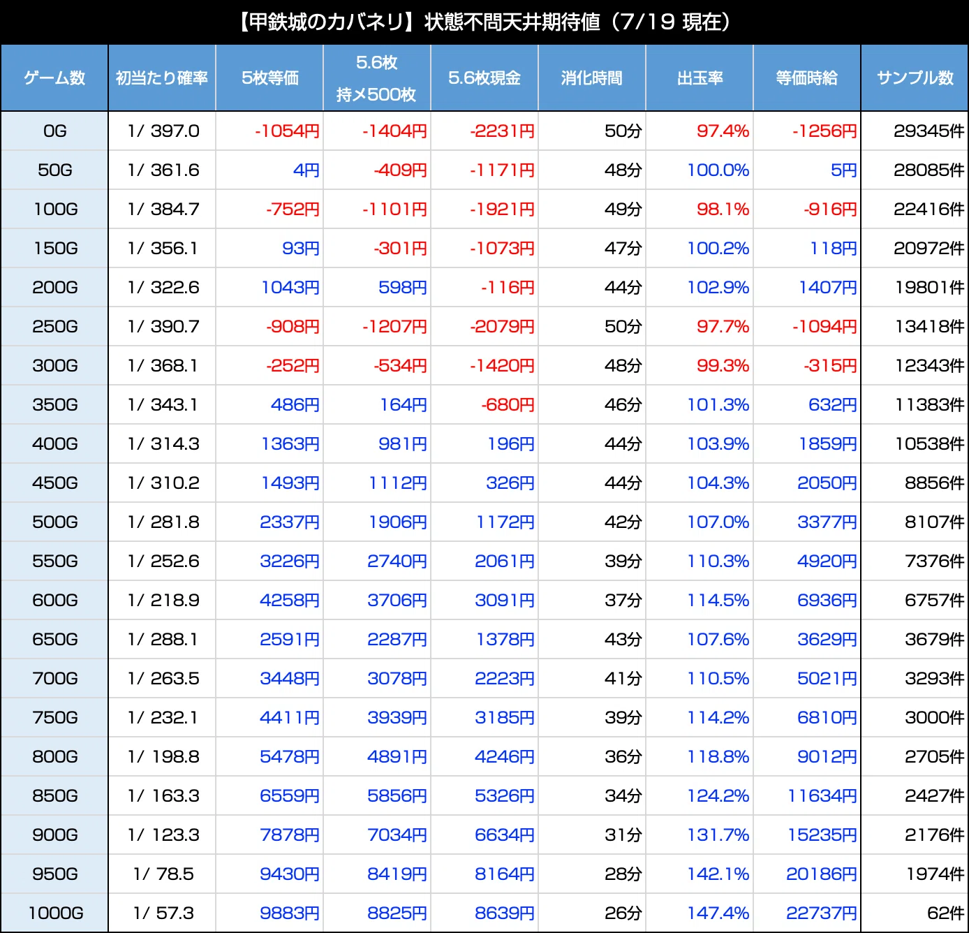Click the ゲーム数 column header
The height and width of the screenshot is (933, 969).
[54, 78]
